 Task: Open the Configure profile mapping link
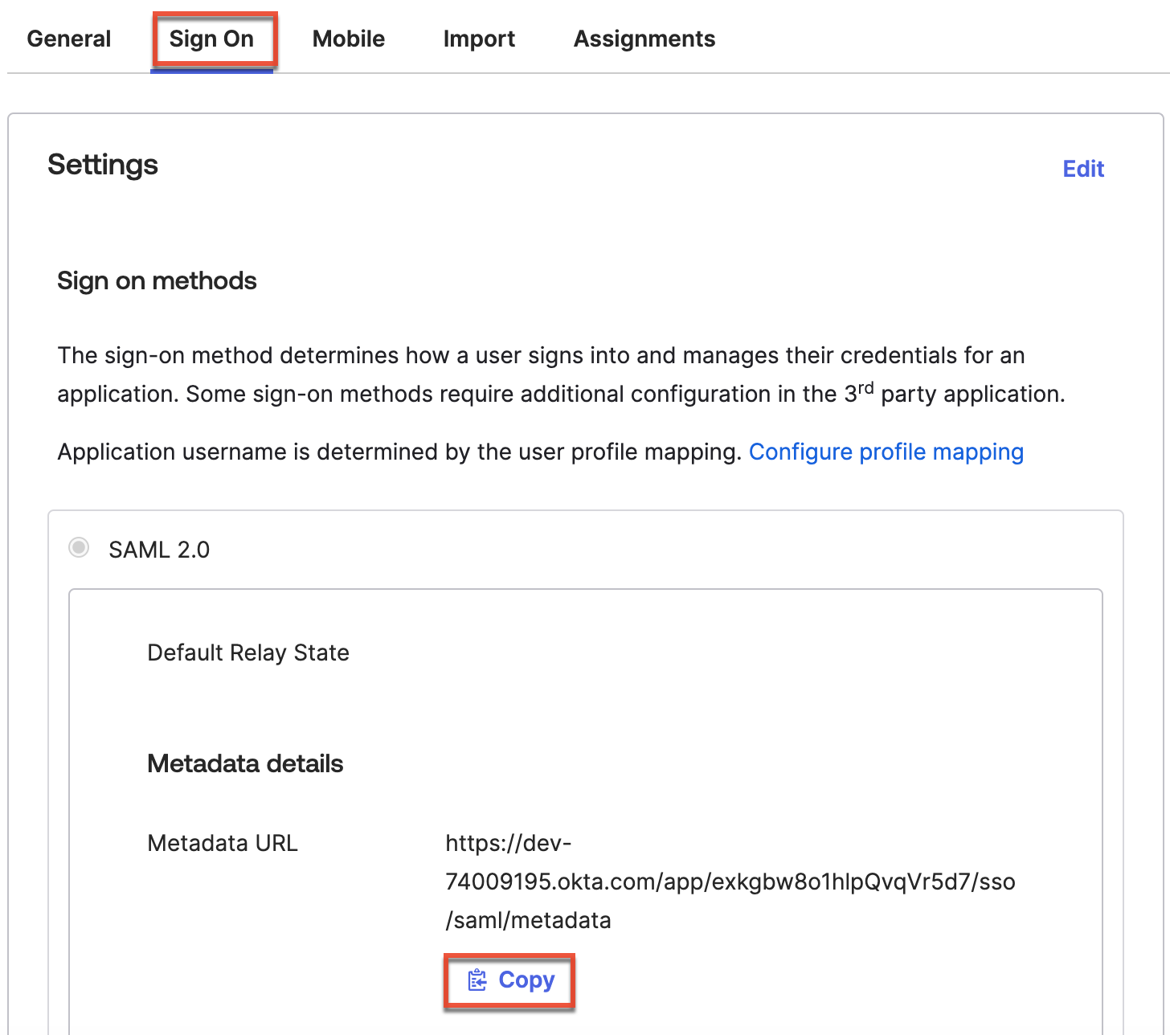point(886,452)
